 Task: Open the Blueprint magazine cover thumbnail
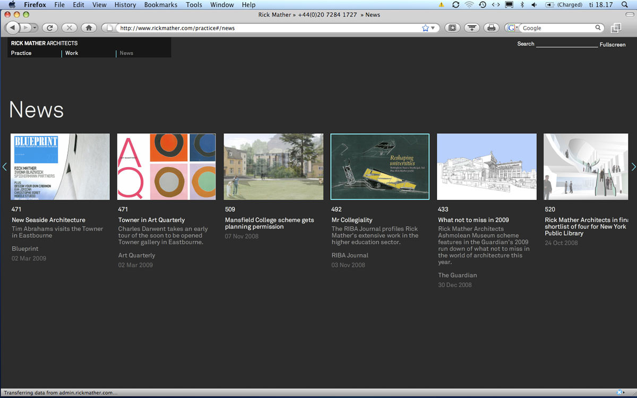[60, 167]
